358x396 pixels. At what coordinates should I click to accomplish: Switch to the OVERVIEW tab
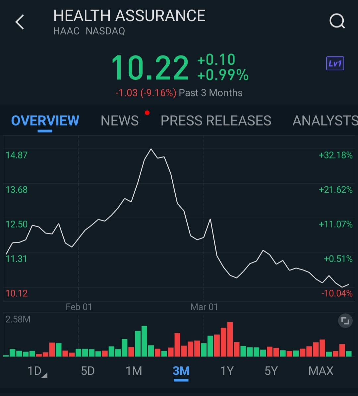pos(45,121)
